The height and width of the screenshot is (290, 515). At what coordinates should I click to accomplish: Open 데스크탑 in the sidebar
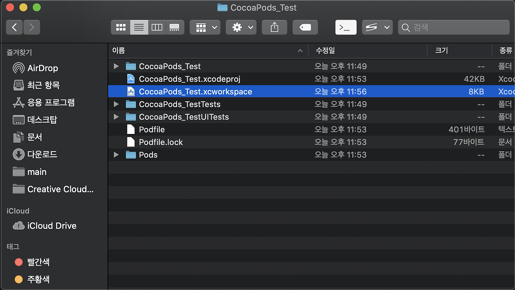[35, 120]
